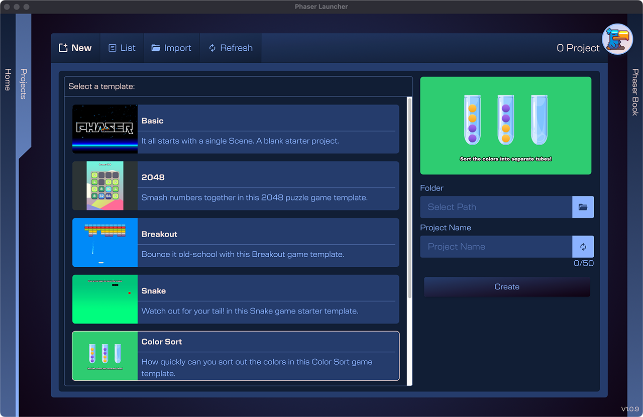Click the Create button

point(507,287)
